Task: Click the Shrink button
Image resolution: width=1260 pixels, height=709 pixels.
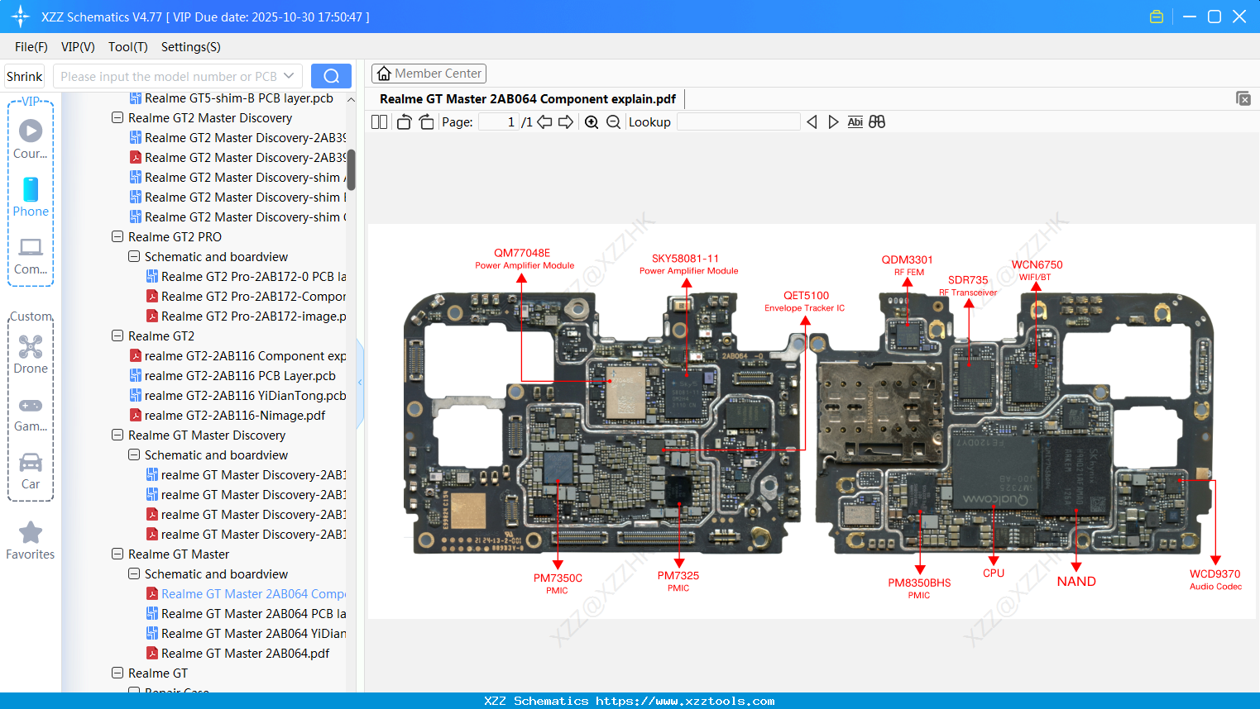Action: tap(25, 76)
